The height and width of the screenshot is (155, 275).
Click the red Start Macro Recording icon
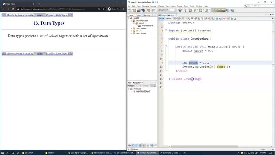[x=224, y=19]
